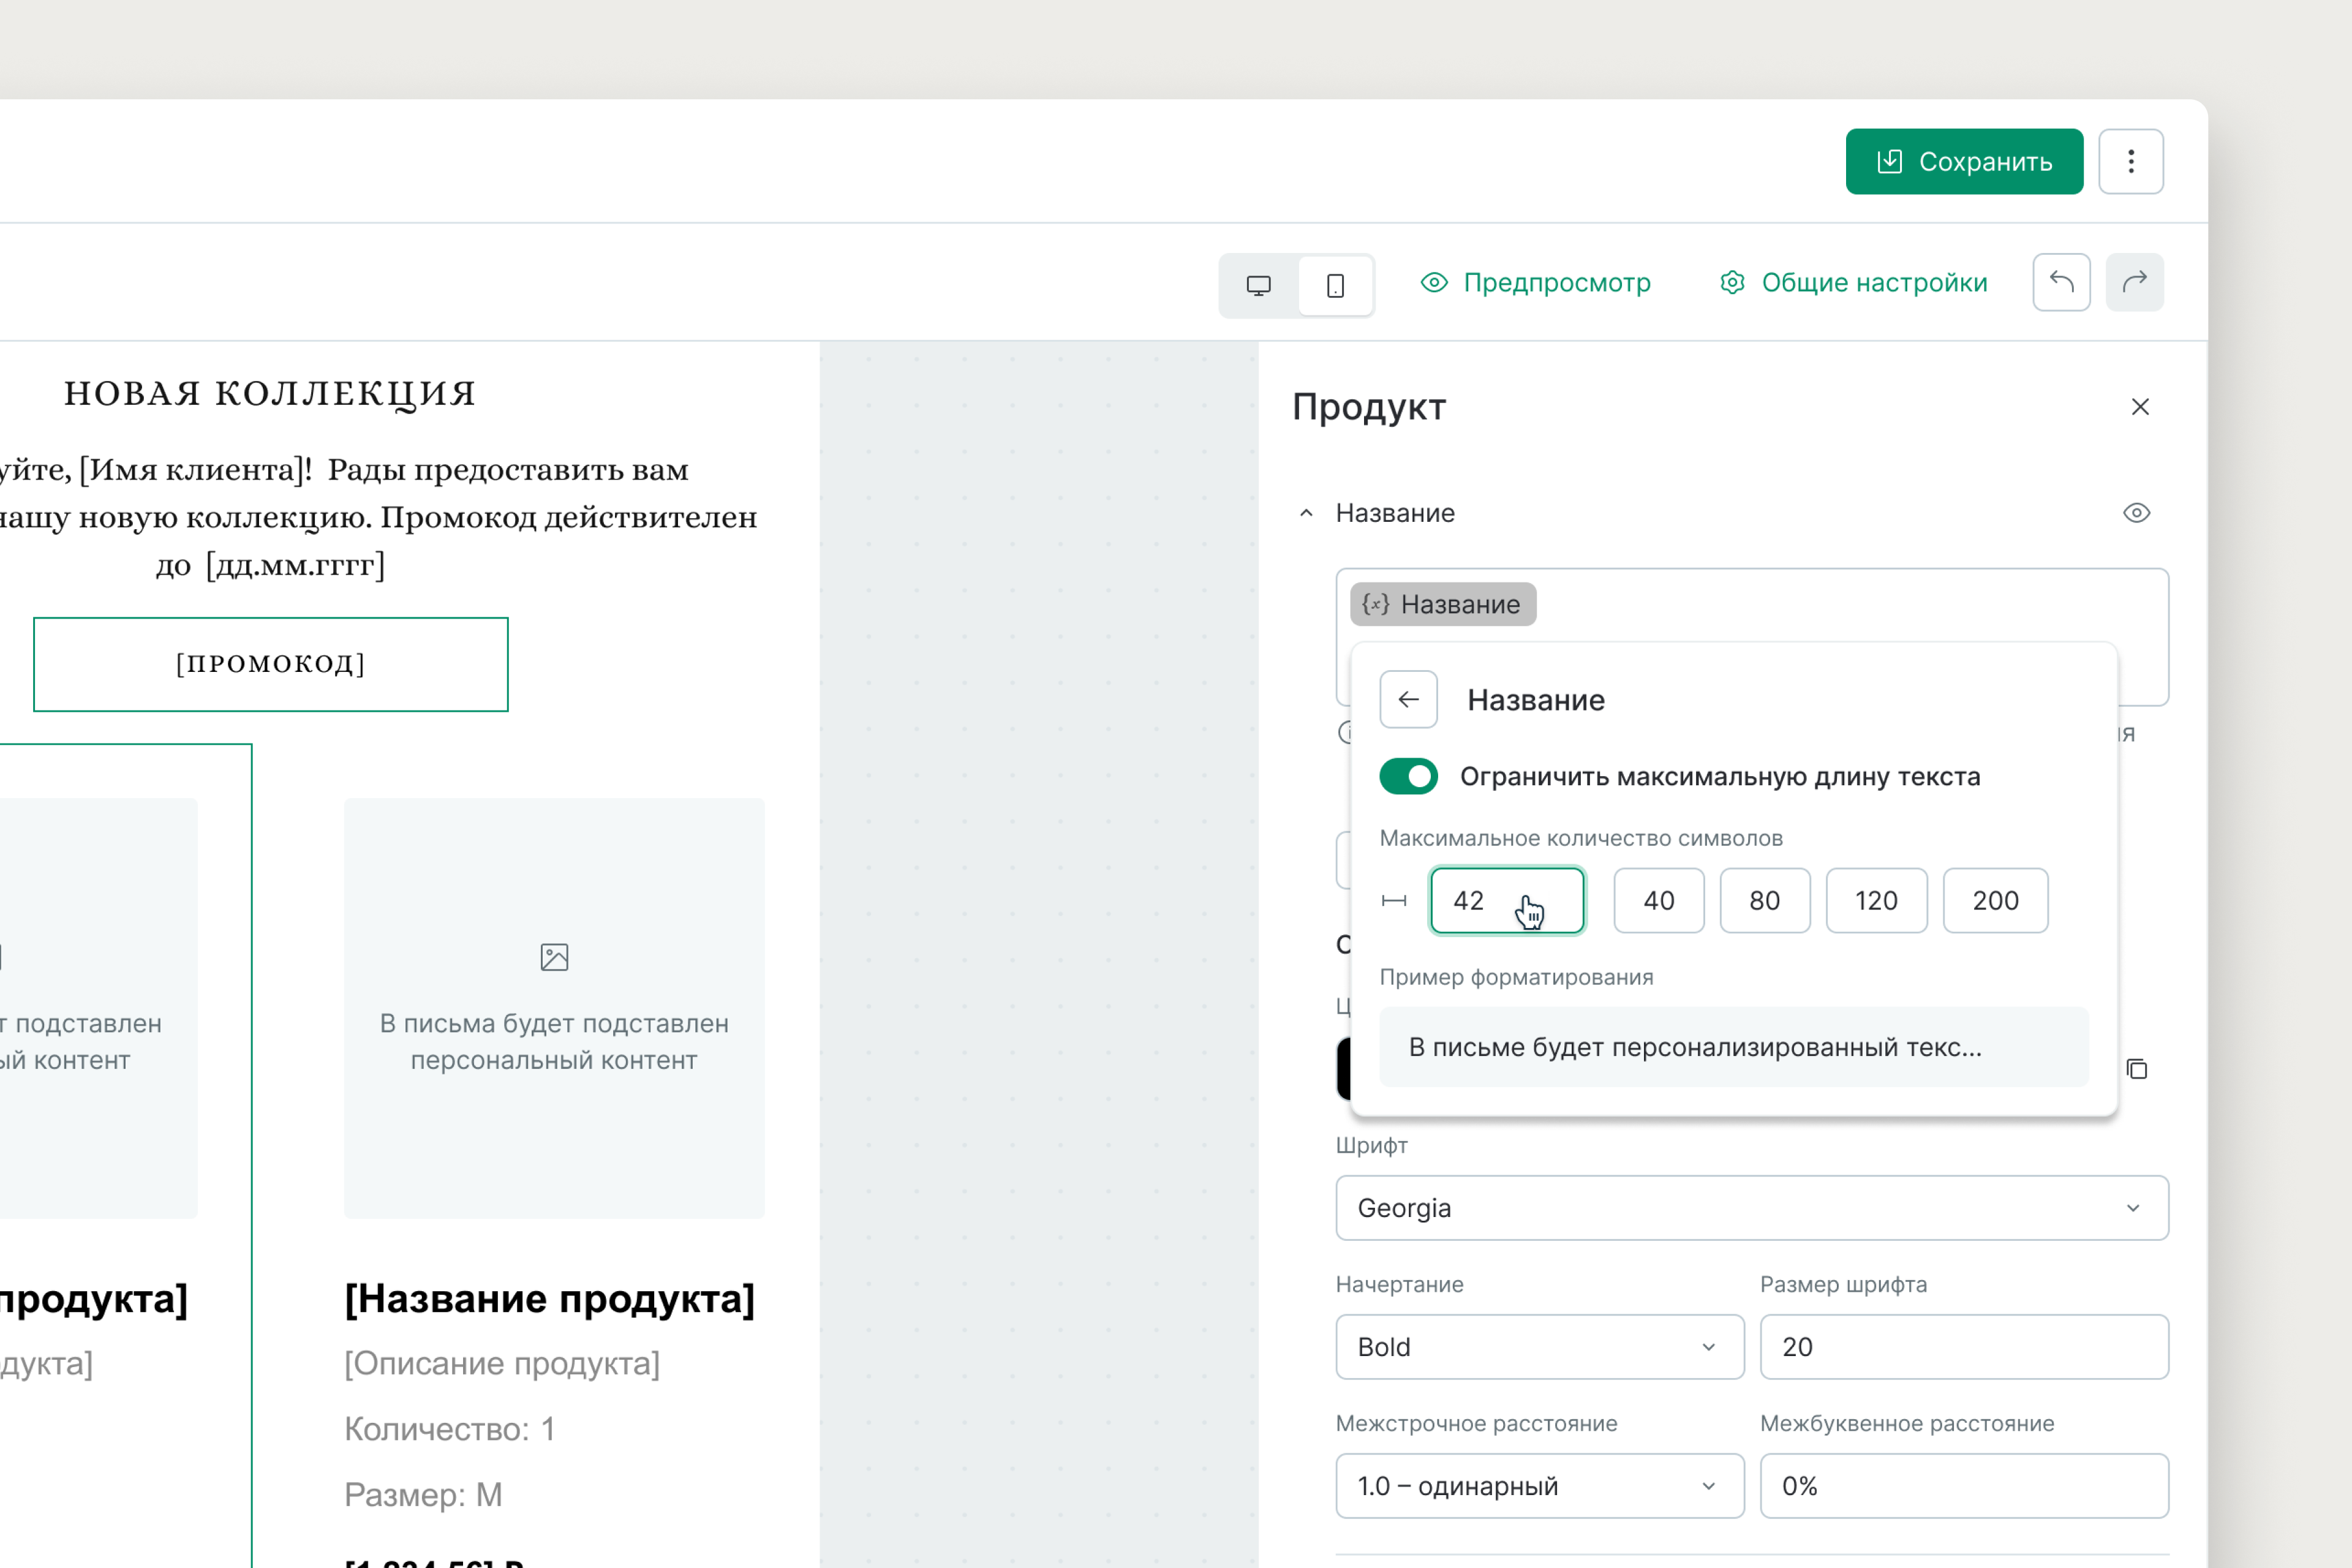Disable Ограничить максимальную длину текста switch
Screen dimensions: 2352x1568
[x=1408, y=776]
